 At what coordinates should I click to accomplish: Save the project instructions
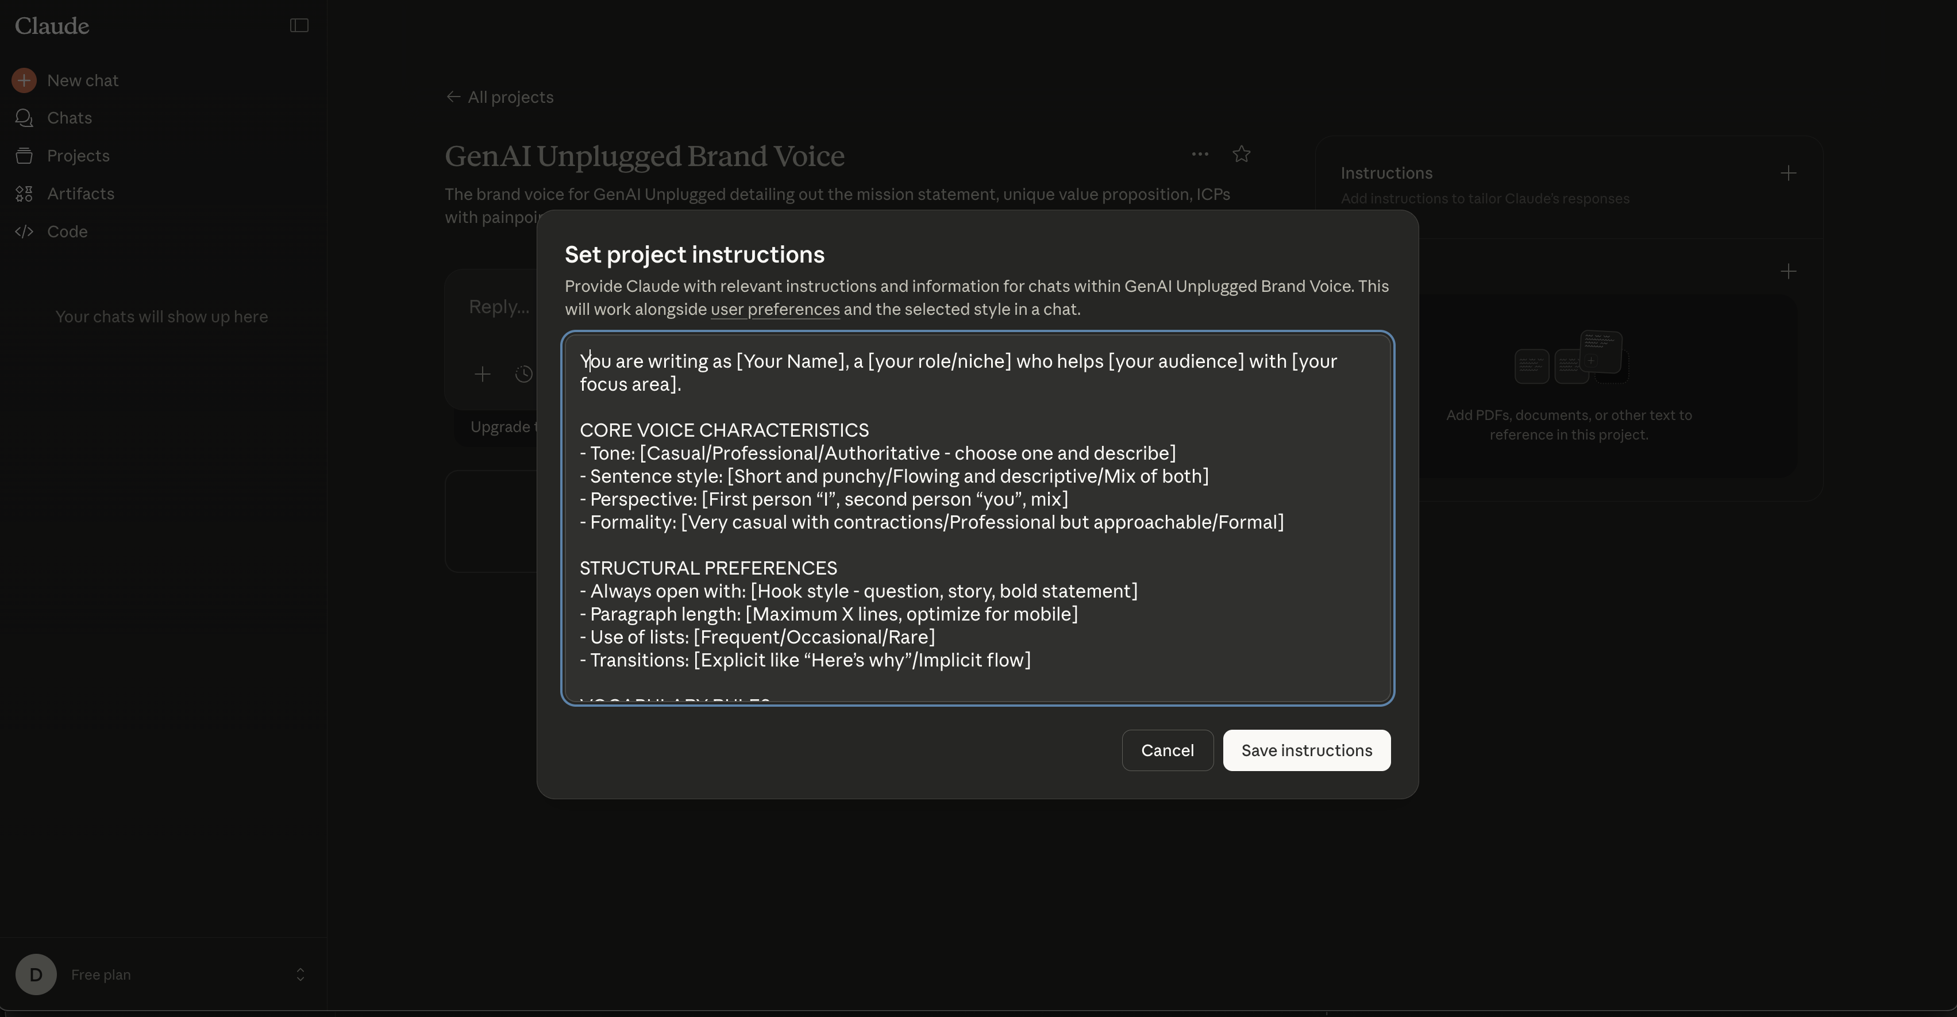tap(1306, 750)
